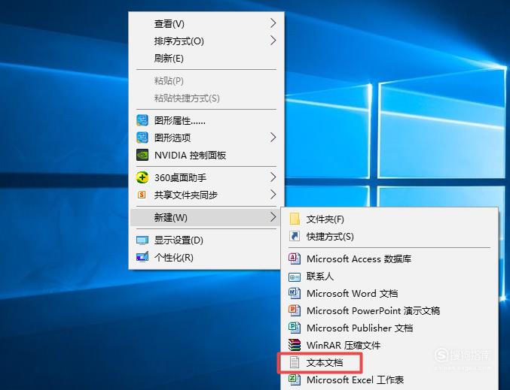Click the Microsoft Excel worksheet icon
The width and height of the screenshot is (510, 390).
pyautogui.click(x=295, y=379)
